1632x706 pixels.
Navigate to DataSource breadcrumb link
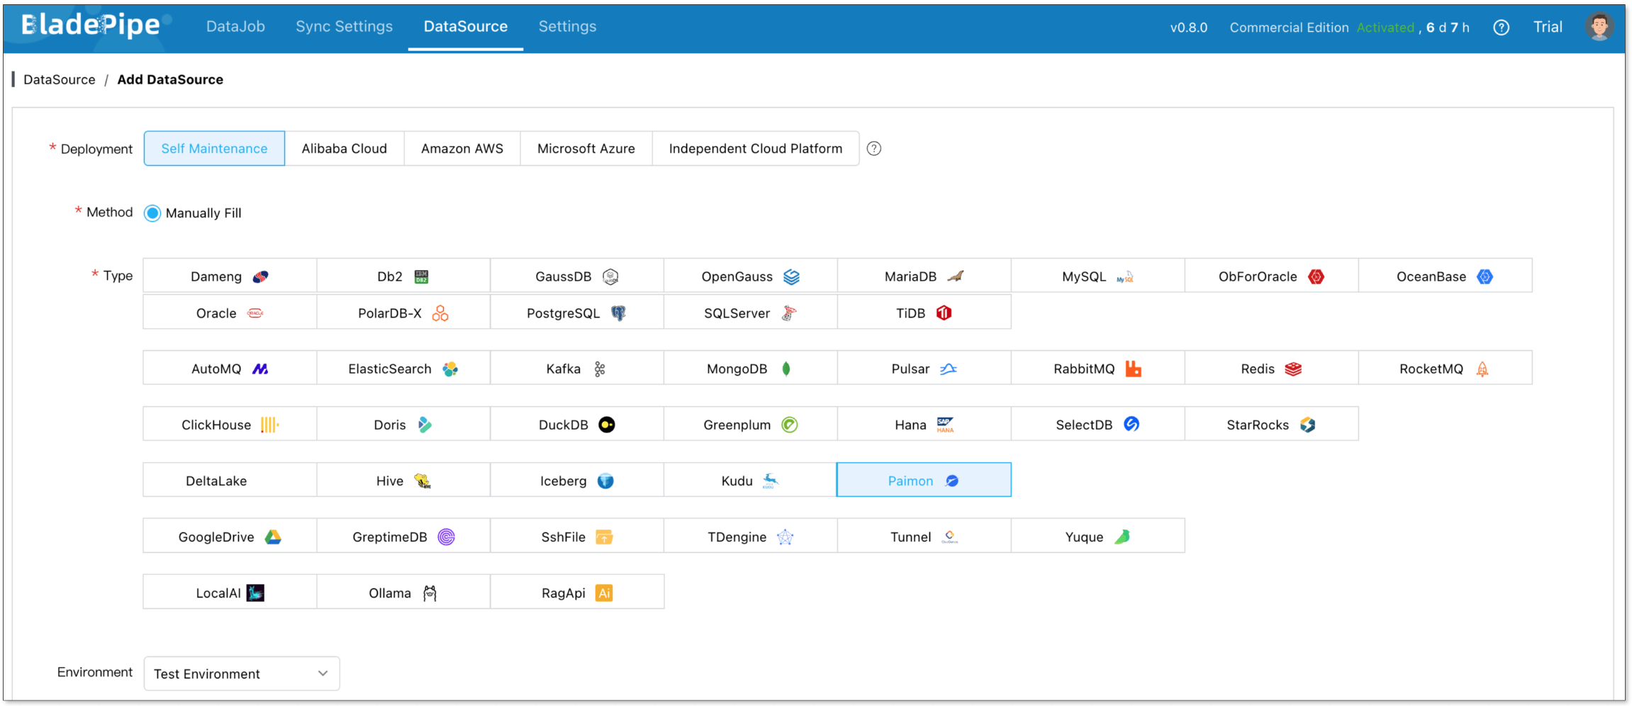[60, 79]
